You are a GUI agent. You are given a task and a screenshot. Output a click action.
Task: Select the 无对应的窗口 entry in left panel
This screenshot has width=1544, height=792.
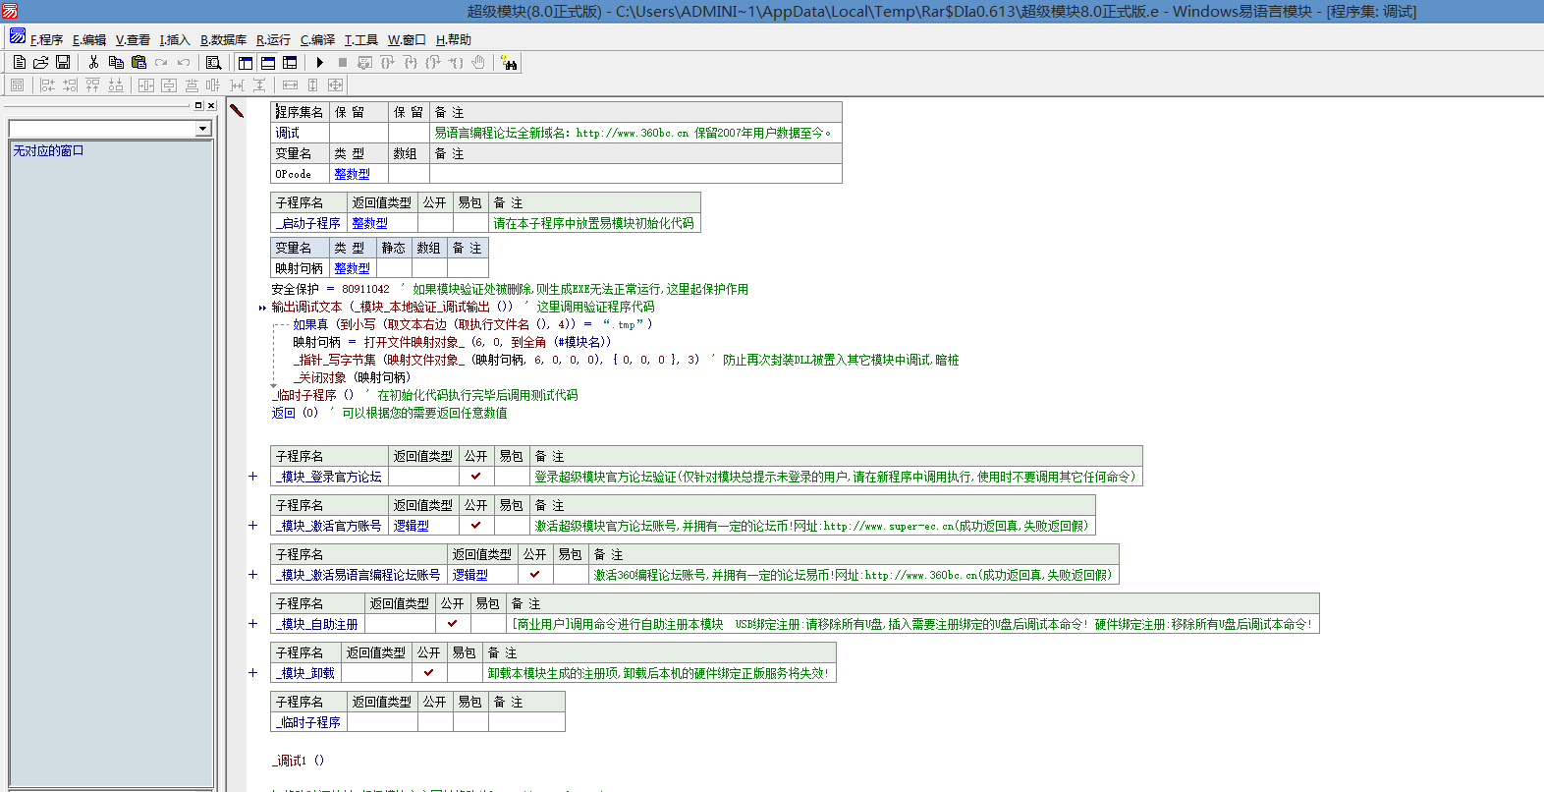tap(48, 150)
